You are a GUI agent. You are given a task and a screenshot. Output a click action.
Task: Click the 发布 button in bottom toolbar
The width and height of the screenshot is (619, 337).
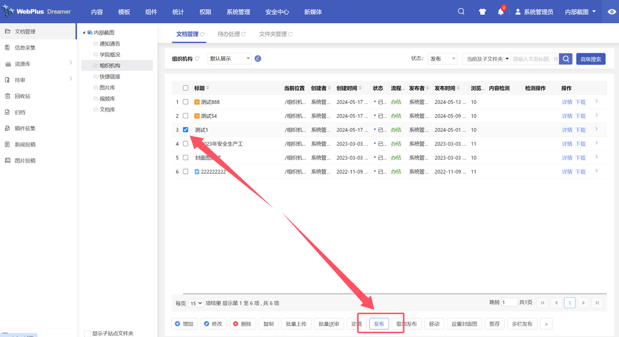click(379, 324)
